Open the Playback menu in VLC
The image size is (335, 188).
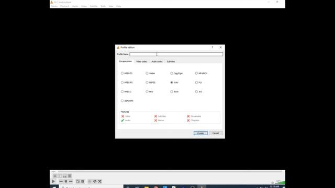[x=65, y=6]
